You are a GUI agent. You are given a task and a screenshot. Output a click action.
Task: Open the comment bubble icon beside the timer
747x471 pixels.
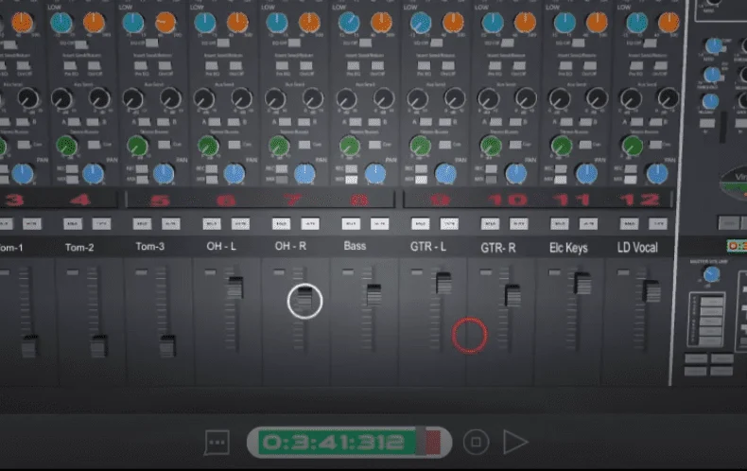pyautogui.click(x=217, y=443)
